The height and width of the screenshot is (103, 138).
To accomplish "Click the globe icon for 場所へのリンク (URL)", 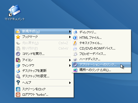I will (x=75, y=70).
